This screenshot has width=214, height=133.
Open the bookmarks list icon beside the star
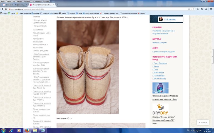[x=202, y=9]
